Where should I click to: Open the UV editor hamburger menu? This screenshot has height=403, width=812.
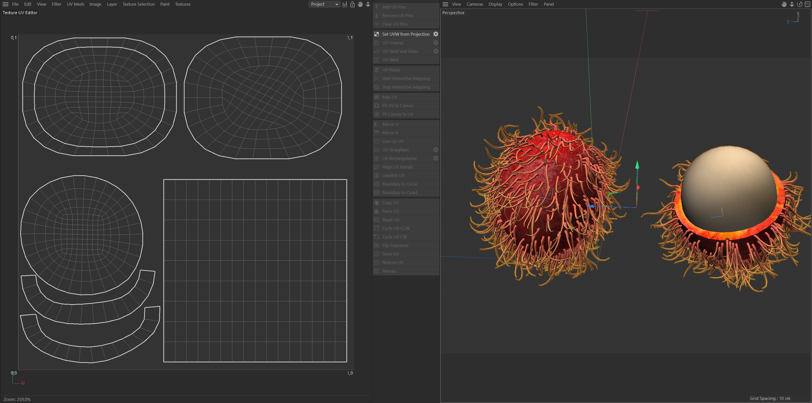(x=5, y=4)
